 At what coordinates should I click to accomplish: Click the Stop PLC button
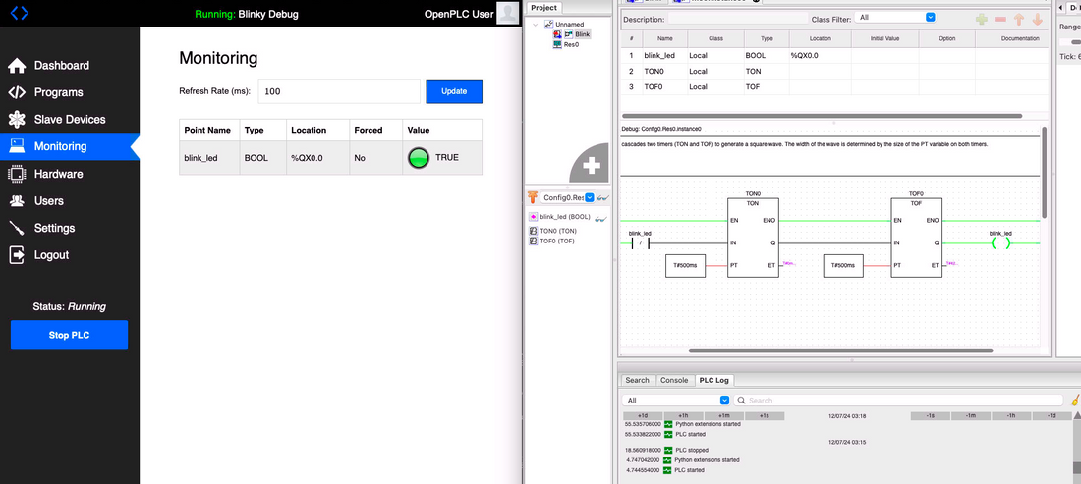69,335
